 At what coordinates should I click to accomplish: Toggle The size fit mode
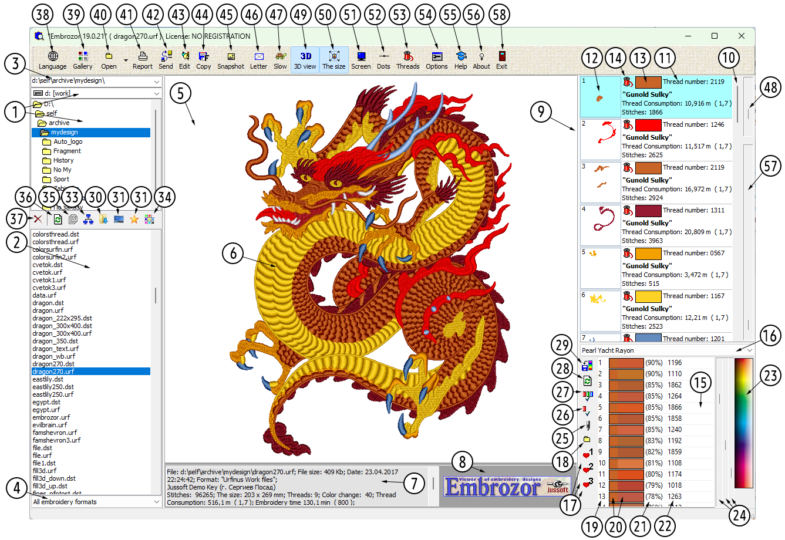click(334, 59)
